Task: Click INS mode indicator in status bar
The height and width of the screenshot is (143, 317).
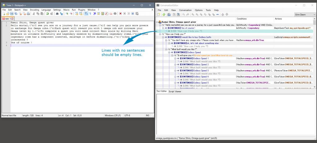Action: pyautogui.click(x=148, y=115)
